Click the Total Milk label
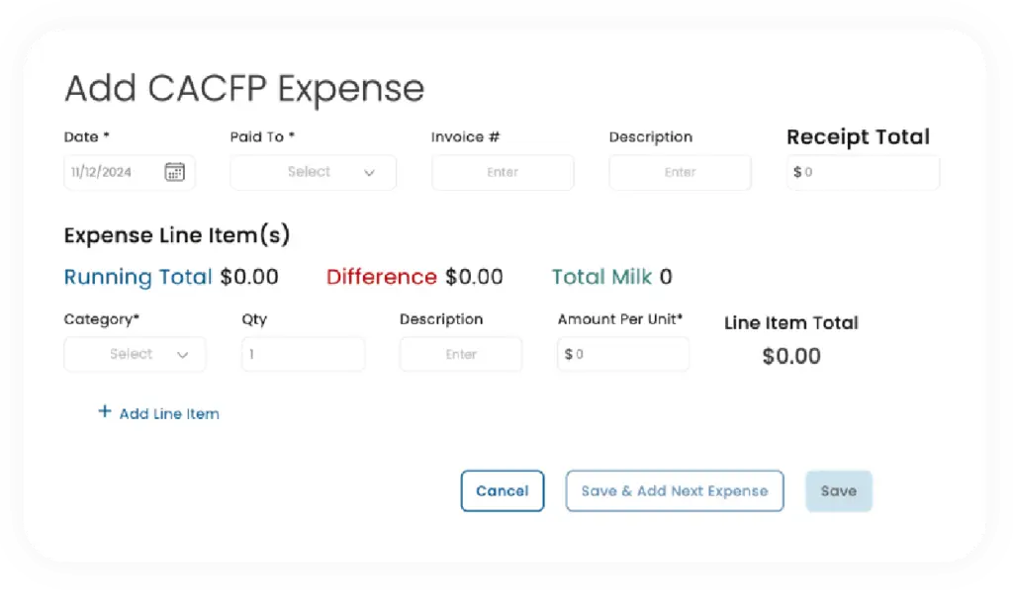The image size is (1013, 607). [x=601, y=277]
